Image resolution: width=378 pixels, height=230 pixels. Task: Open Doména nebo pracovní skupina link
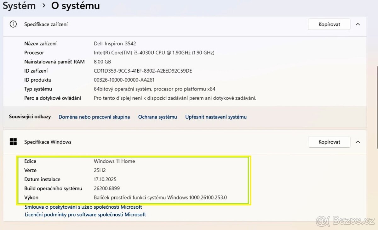[94, 117]
